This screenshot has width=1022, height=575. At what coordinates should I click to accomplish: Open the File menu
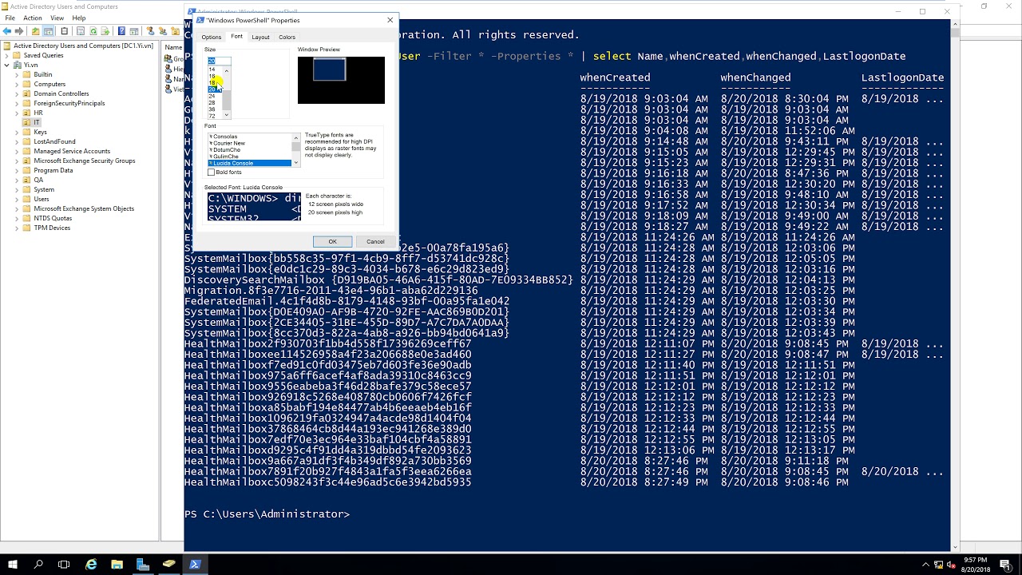[10, 18]
